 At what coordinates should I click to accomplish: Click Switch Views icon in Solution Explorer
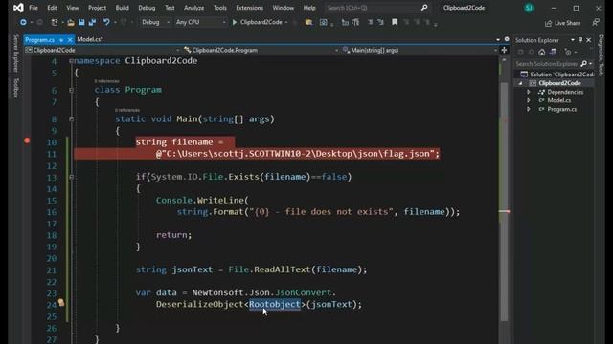coord(553,52)
